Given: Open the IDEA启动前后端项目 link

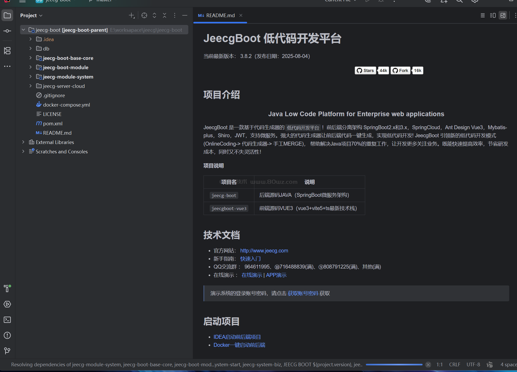Looking at the screenshot, I should [x=237, y=337].
